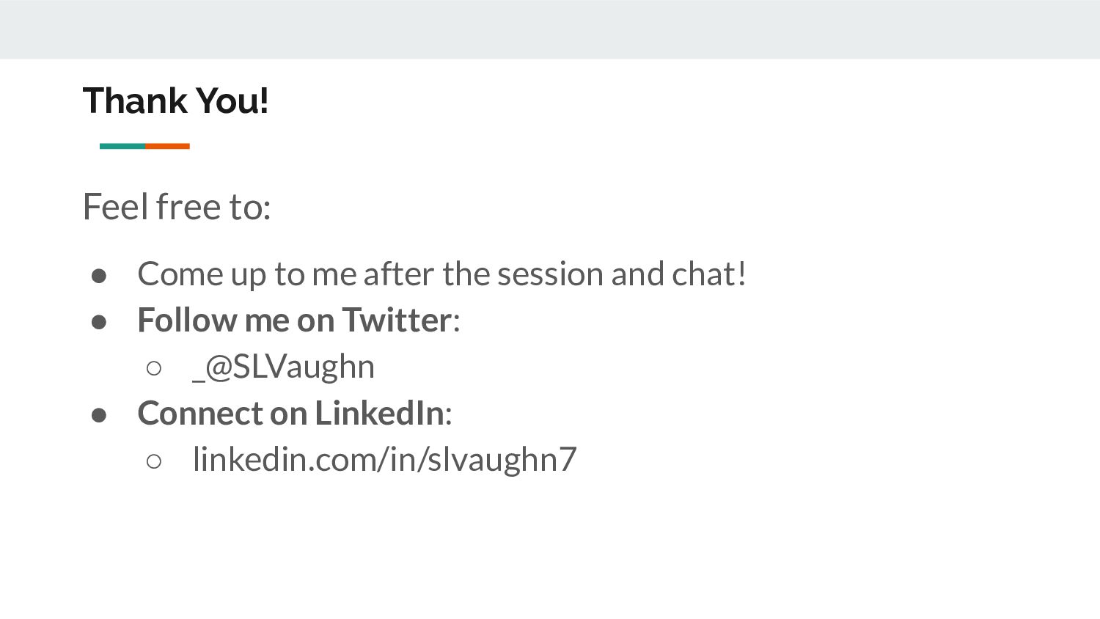
Task: Click the bullet dot before "Follow me on Twitter"
Action: pos(99,322)
